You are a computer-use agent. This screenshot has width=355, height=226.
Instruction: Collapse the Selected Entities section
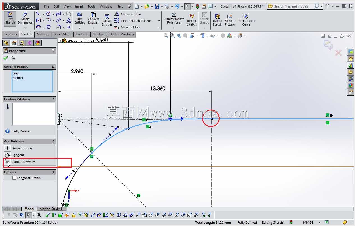53,67
